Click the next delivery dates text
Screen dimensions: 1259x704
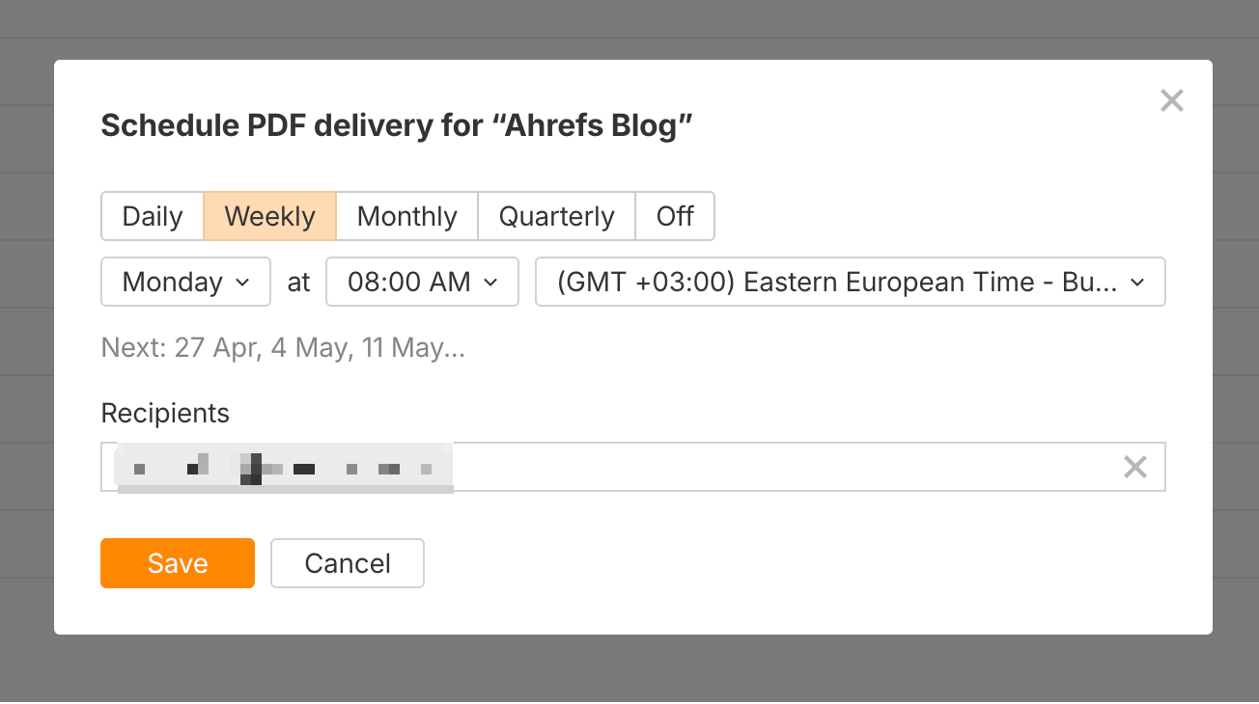(x=283, y=347)
